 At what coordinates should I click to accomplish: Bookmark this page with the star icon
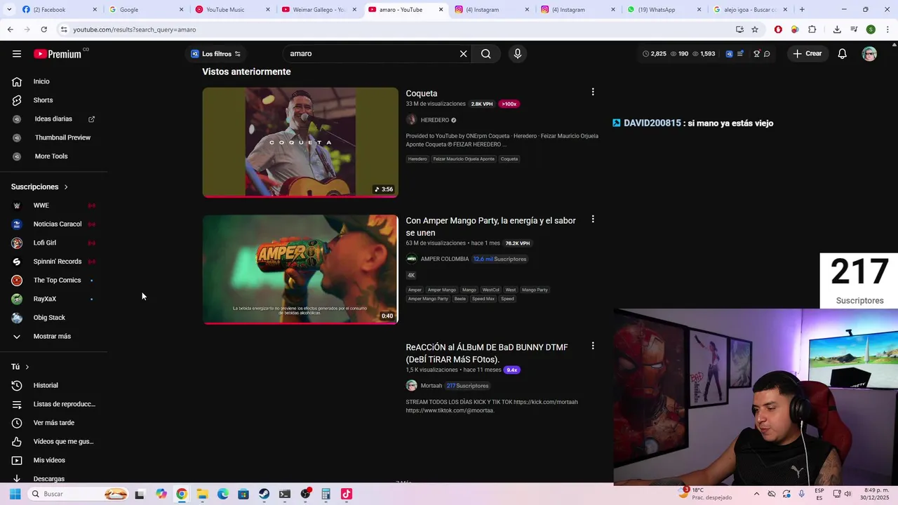point(755,29)
